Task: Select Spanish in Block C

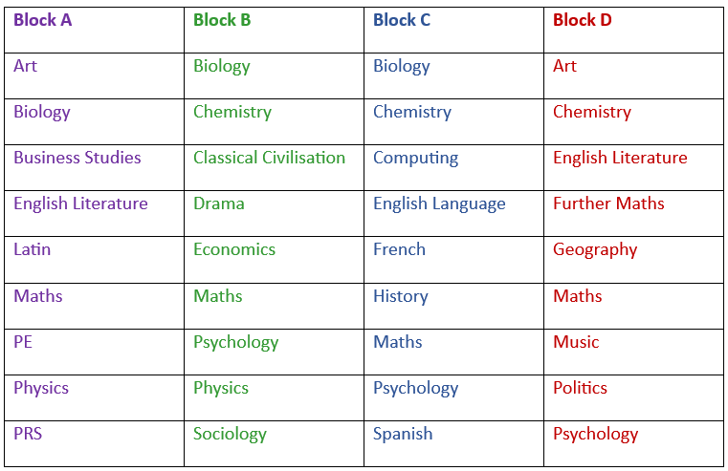Action: coord(403,434)
